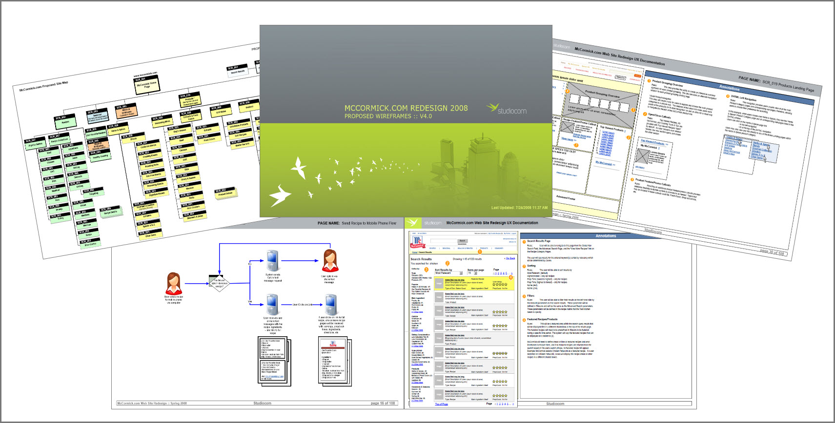Click the 'Annotations' header bar beside search results

click(606, 236)
